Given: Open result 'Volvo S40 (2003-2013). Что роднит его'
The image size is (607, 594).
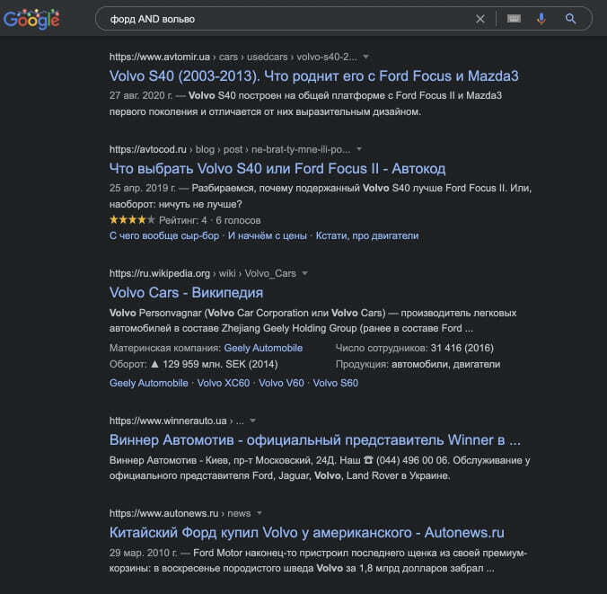Looking at the screenshot, I should pos(314,76).
